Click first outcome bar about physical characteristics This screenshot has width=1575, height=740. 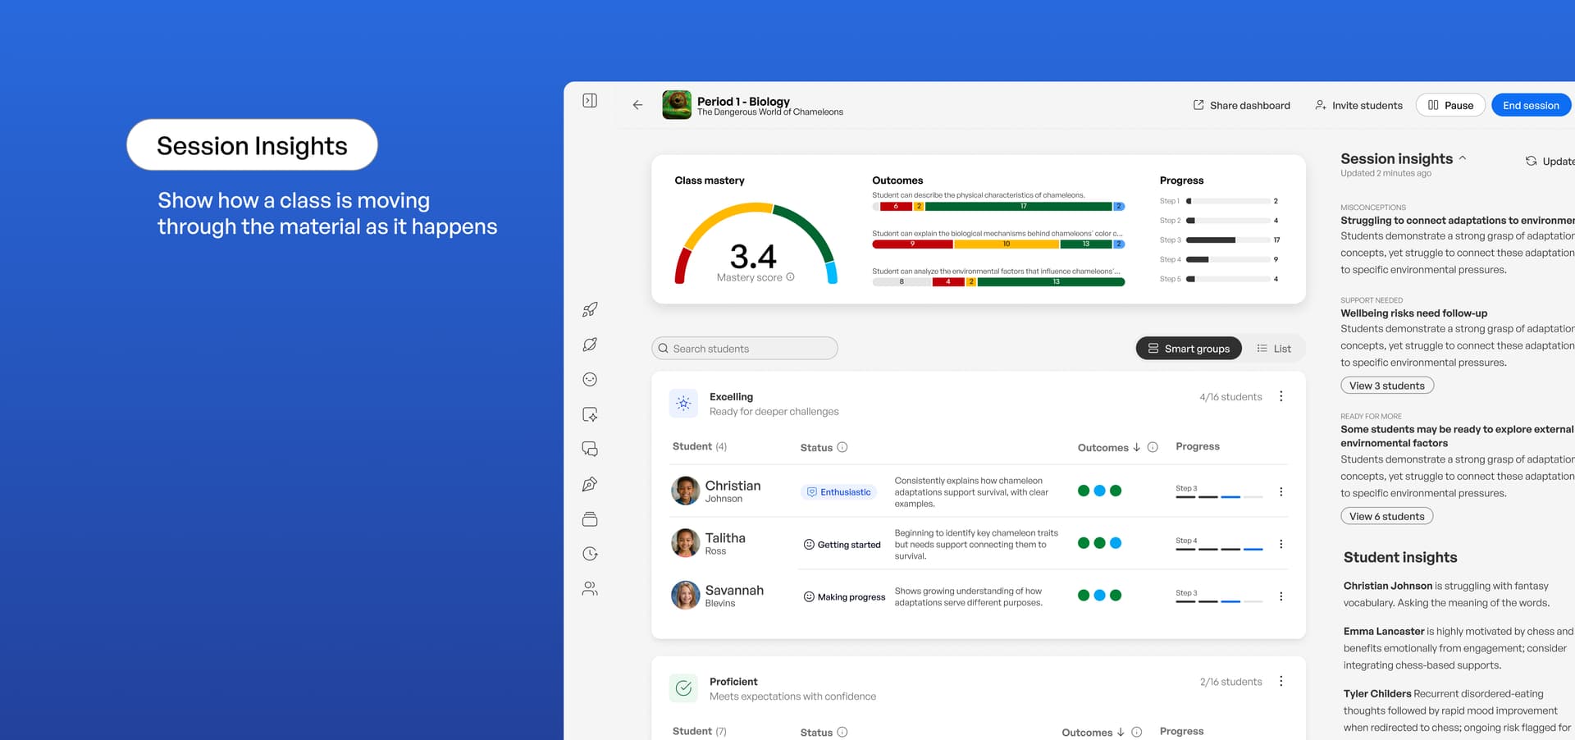tap(998, 206)
